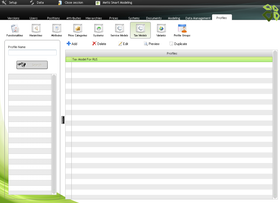The image size is (280, 203).
Task: Select the Service Models icon
Action: click(x=119, y=30)
